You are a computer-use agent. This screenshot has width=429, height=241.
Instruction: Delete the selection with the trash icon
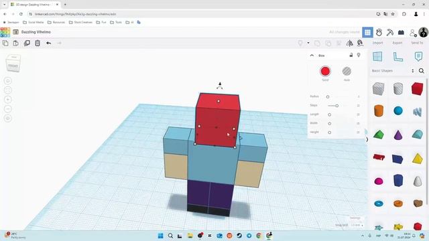(x=38, y=43)
